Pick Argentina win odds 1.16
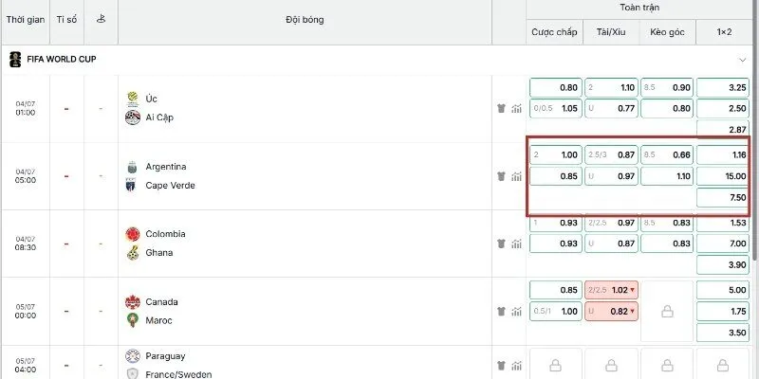This screenshot has width=759, height=379. pos(722,155)
